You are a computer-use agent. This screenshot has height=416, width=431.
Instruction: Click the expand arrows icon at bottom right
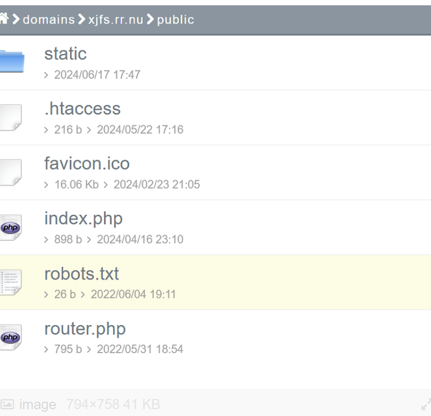click(x=426, y=405)
